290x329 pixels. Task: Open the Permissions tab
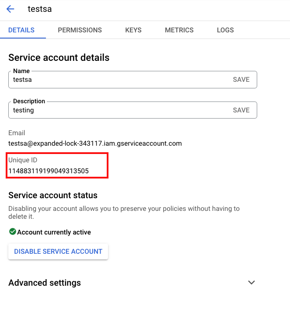[80, 30]
